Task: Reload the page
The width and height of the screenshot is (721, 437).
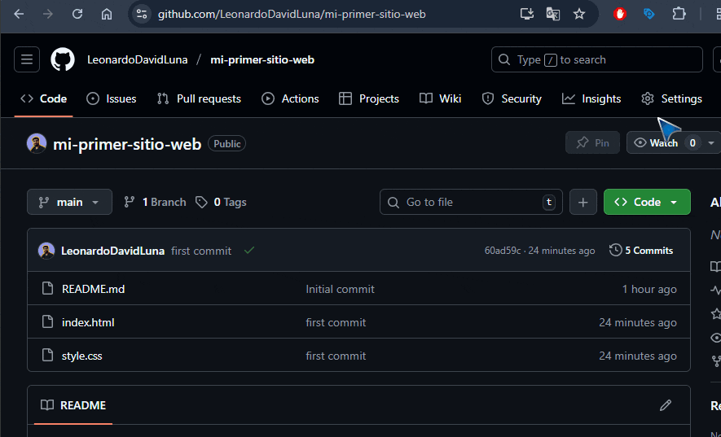Action: pyautogui.click(x=77, y=15)
